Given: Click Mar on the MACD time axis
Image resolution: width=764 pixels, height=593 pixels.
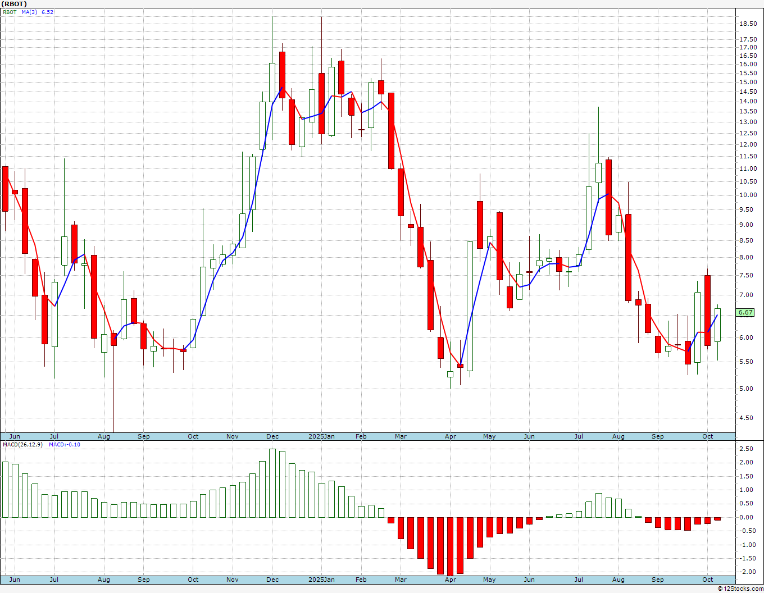Looking at the screenshot, I should point(401,580).
